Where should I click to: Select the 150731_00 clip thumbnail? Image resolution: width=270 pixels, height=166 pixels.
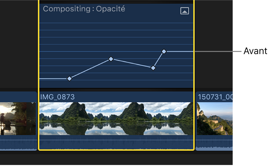[x=215, y=118]
